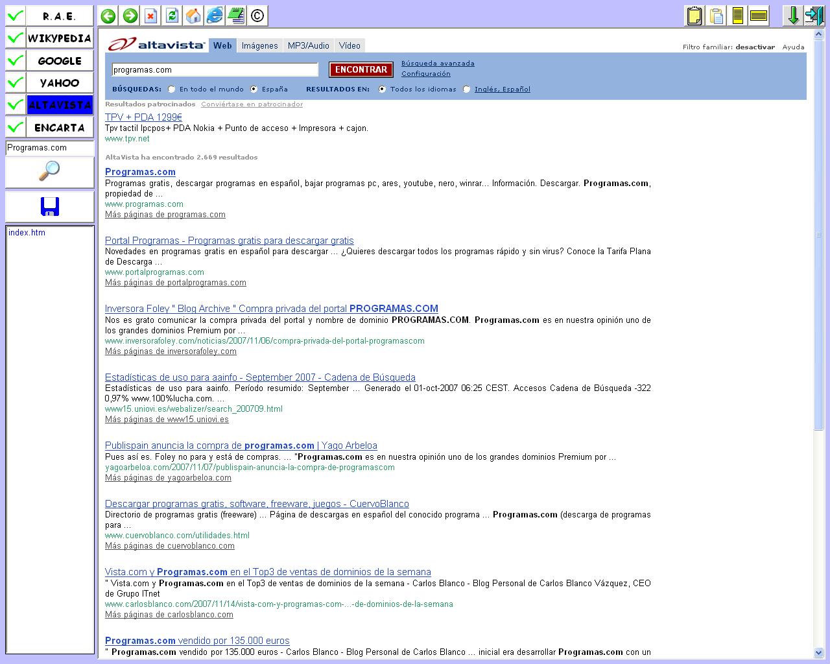Viewport: 830px width, 664px height.
Task: Save with the blue floppy disk icon
Action: point(49,207)
